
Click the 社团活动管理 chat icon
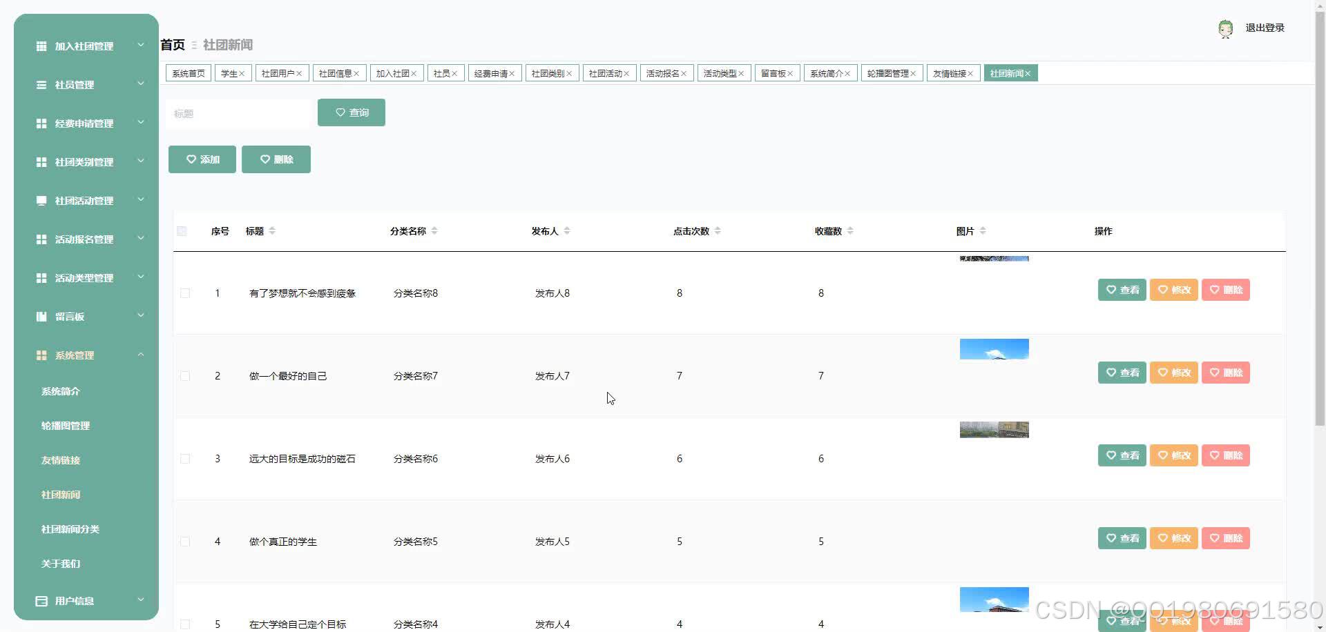(x=41, y=200)
